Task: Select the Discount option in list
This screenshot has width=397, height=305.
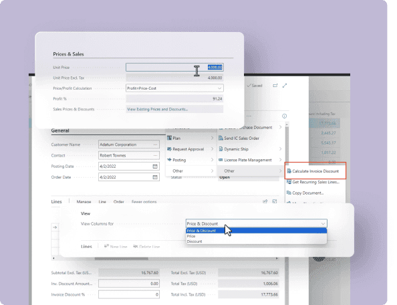Action: pos(194,241)
